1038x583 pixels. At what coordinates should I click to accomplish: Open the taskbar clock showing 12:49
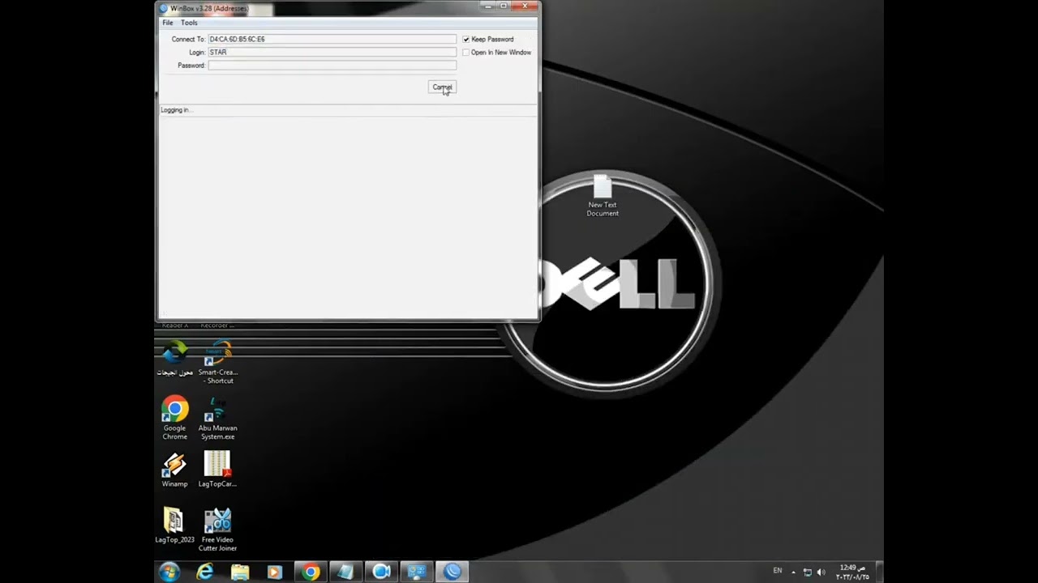(852, 572)
